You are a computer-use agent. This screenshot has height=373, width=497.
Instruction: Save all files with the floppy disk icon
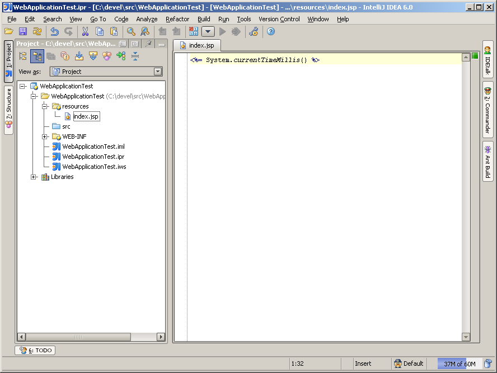[23, 31]
